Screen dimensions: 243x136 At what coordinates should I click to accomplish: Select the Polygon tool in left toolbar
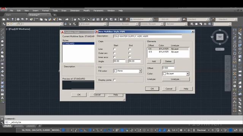(2, 41)
